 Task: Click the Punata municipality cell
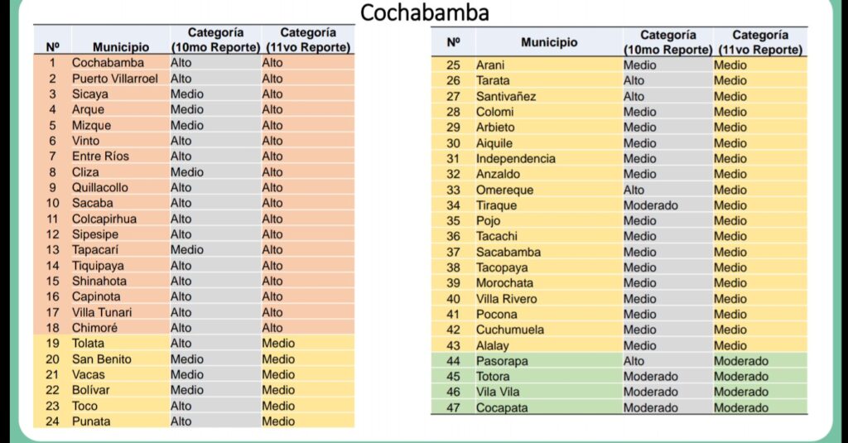90,421
